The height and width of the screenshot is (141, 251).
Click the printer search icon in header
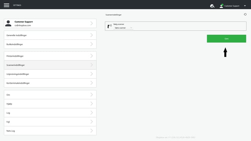click(212, 6)
